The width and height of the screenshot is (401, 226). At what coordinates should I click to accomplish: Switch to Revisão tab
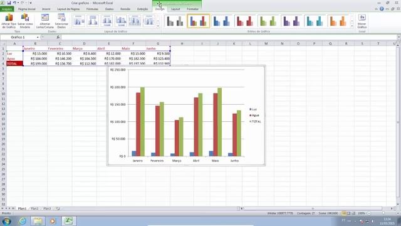[x=125, y=9]
